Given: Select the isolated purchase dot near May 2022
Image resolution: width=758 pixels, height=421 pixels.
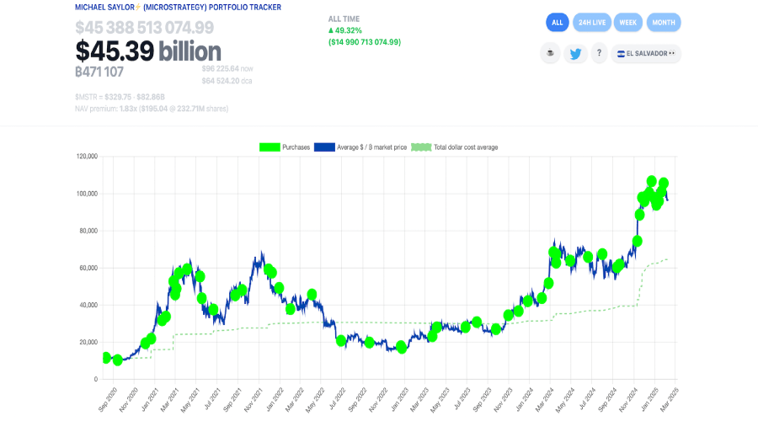Looking at the screenshot, I should [x=312, y=295].
